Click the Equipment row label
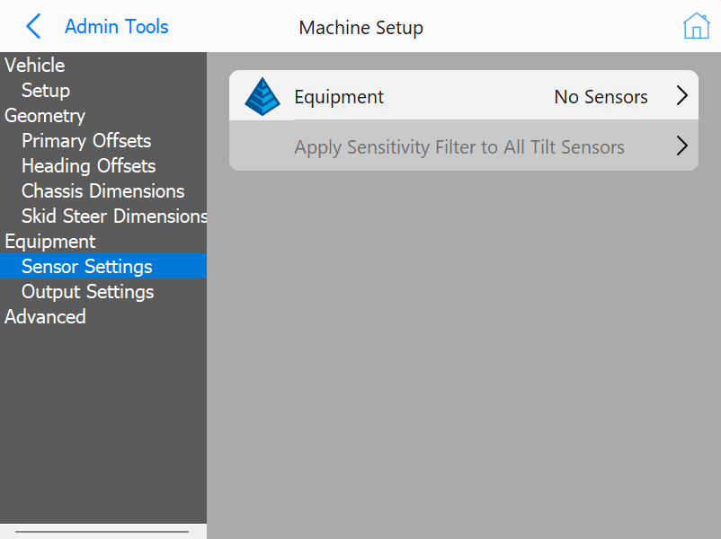This screenshot has height=539, width=721. coord(339,97)
